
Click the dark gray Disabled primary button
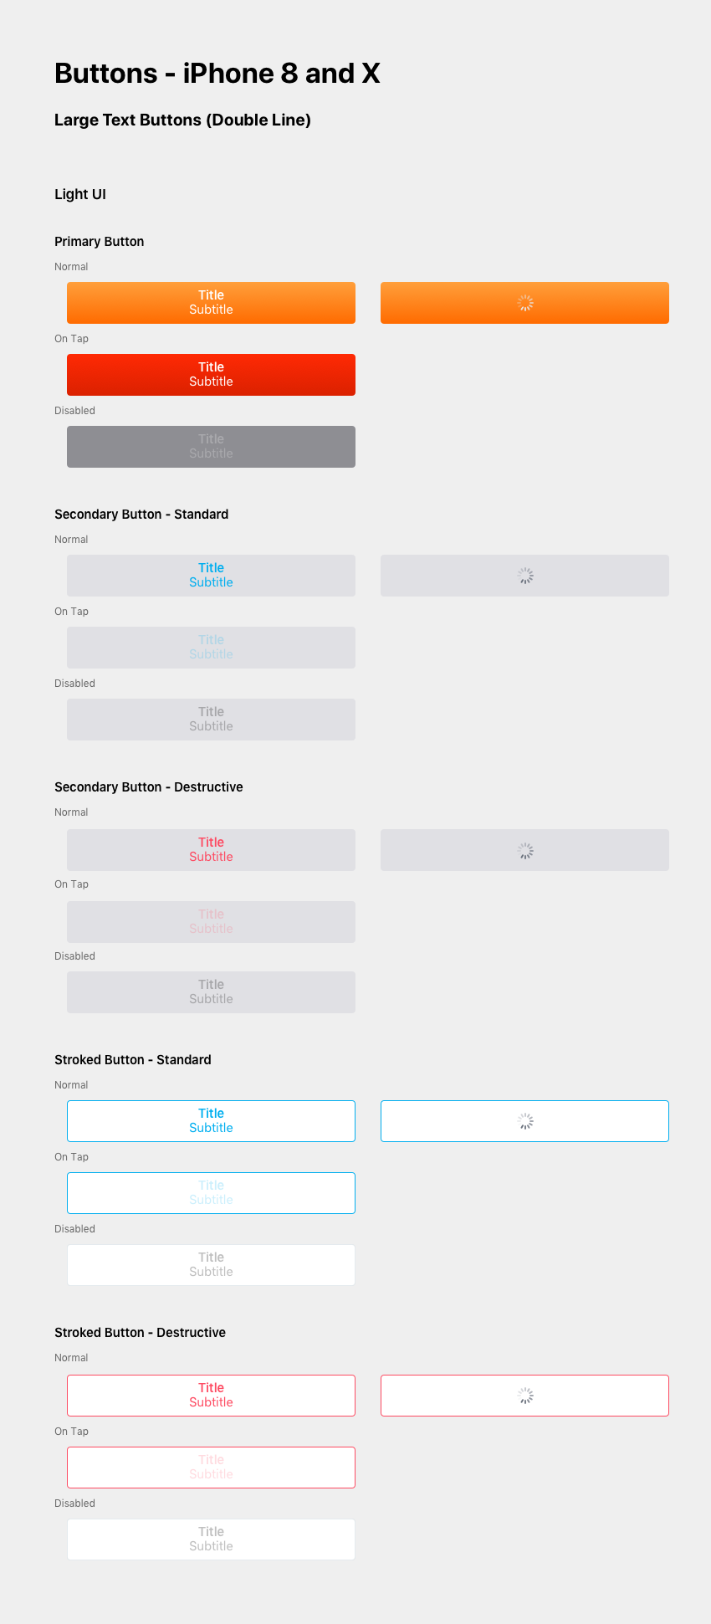(211, 447)
